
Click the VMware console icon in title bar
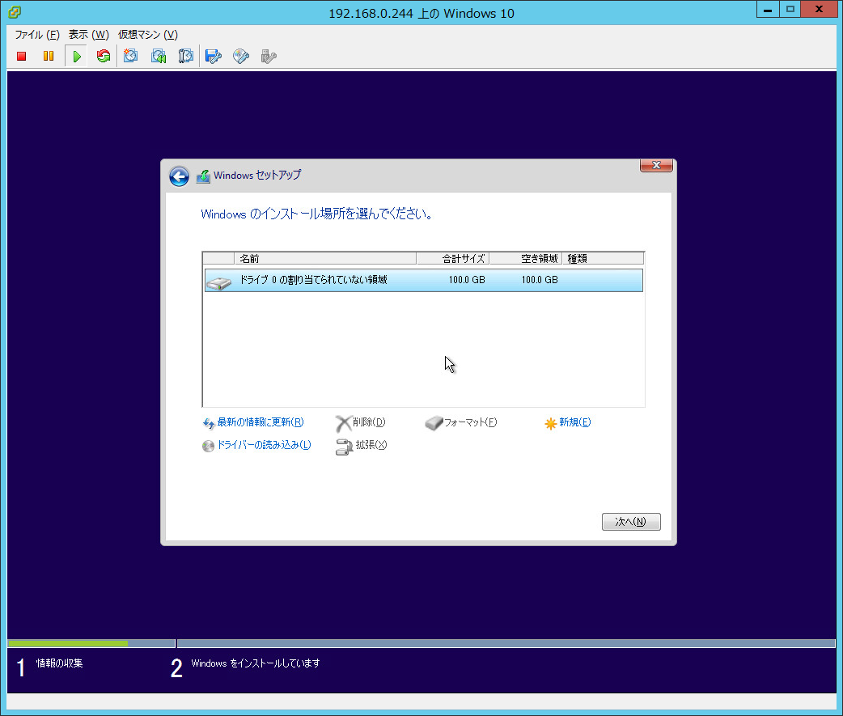point(15,12)
